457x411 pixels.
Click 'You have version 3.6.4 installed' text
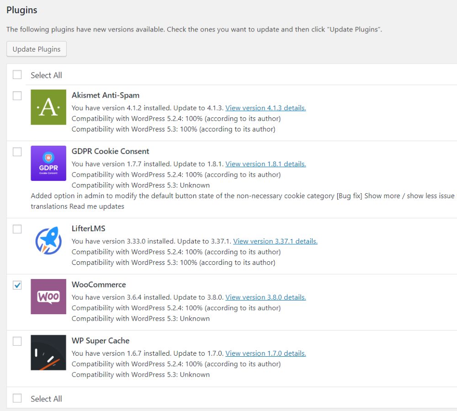point(121,297)
